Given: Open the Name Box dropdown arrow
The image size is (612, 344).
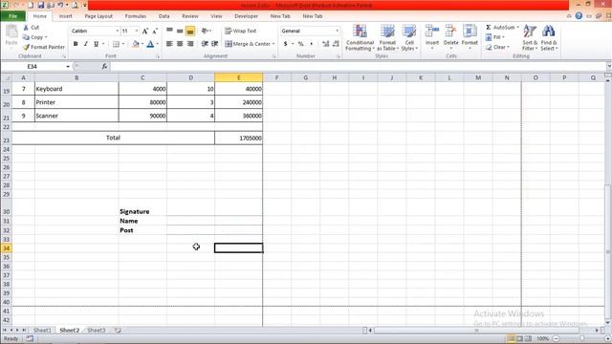Looking at the screenshot, I should tap(68, 66).
